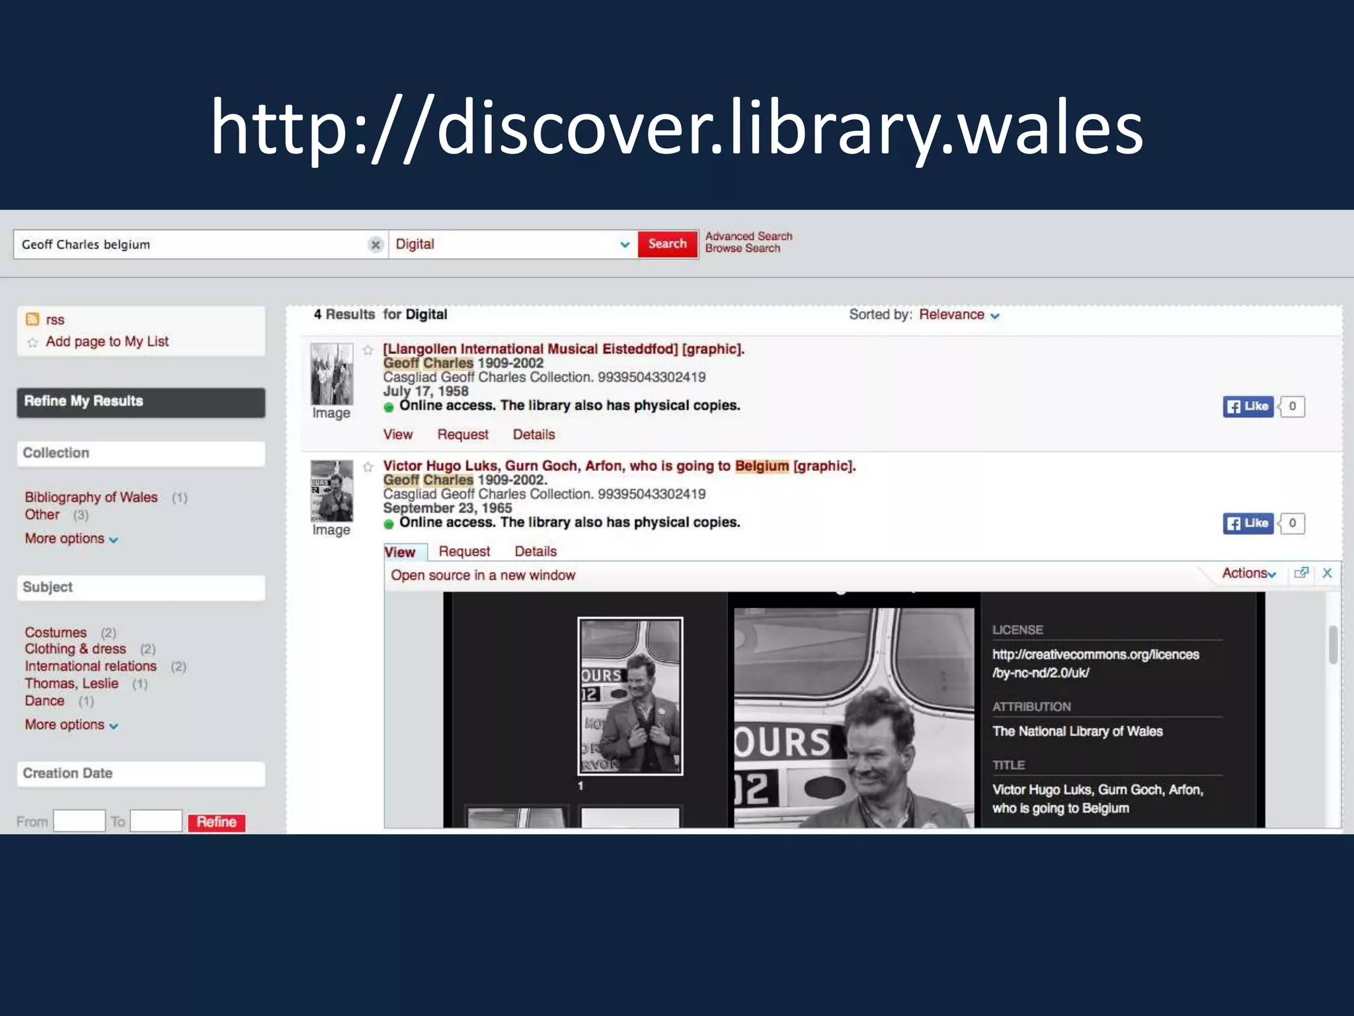Image resolution: width=1354 pixels, height=1016 pixels.
Task: Filter by Dance subject
Action: pos(44,700)
